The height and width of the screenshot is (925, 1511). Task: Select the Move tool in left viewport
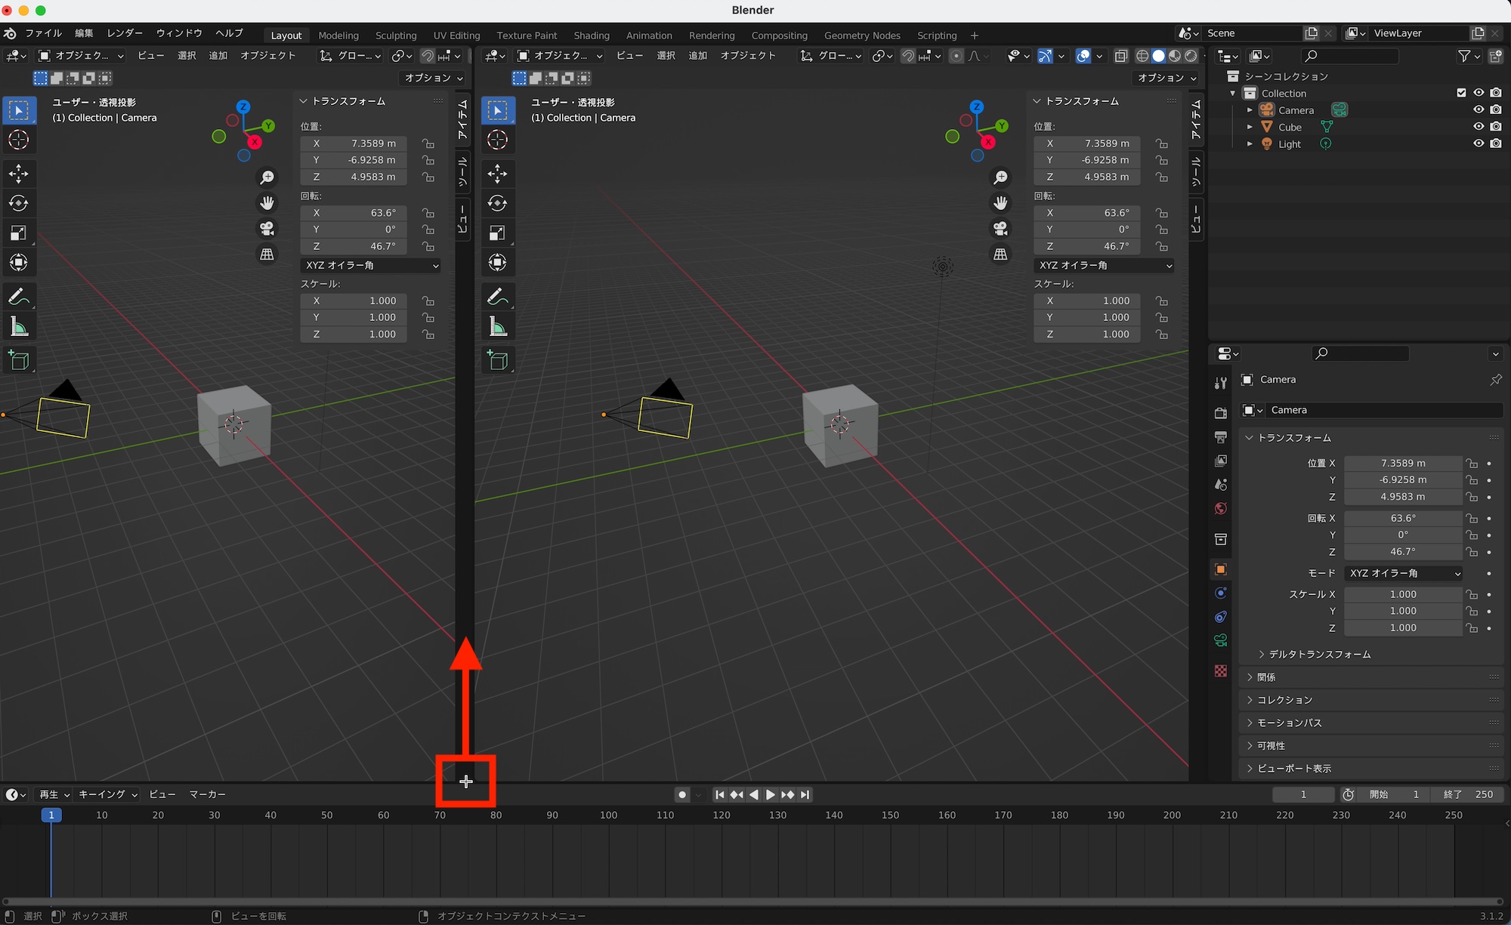click(19, 174)
